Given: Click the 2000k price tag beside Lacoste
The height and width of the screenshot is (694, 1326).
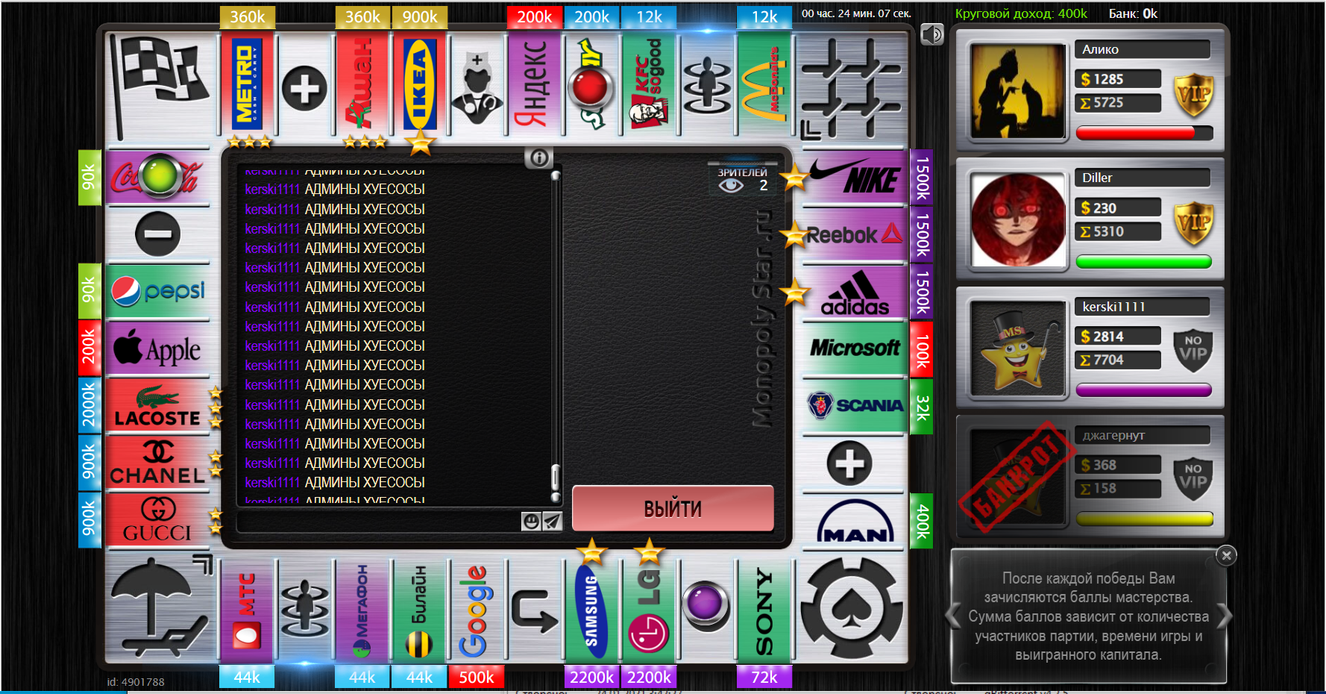Looking at the screenshot, I should (x=89, y=405).
